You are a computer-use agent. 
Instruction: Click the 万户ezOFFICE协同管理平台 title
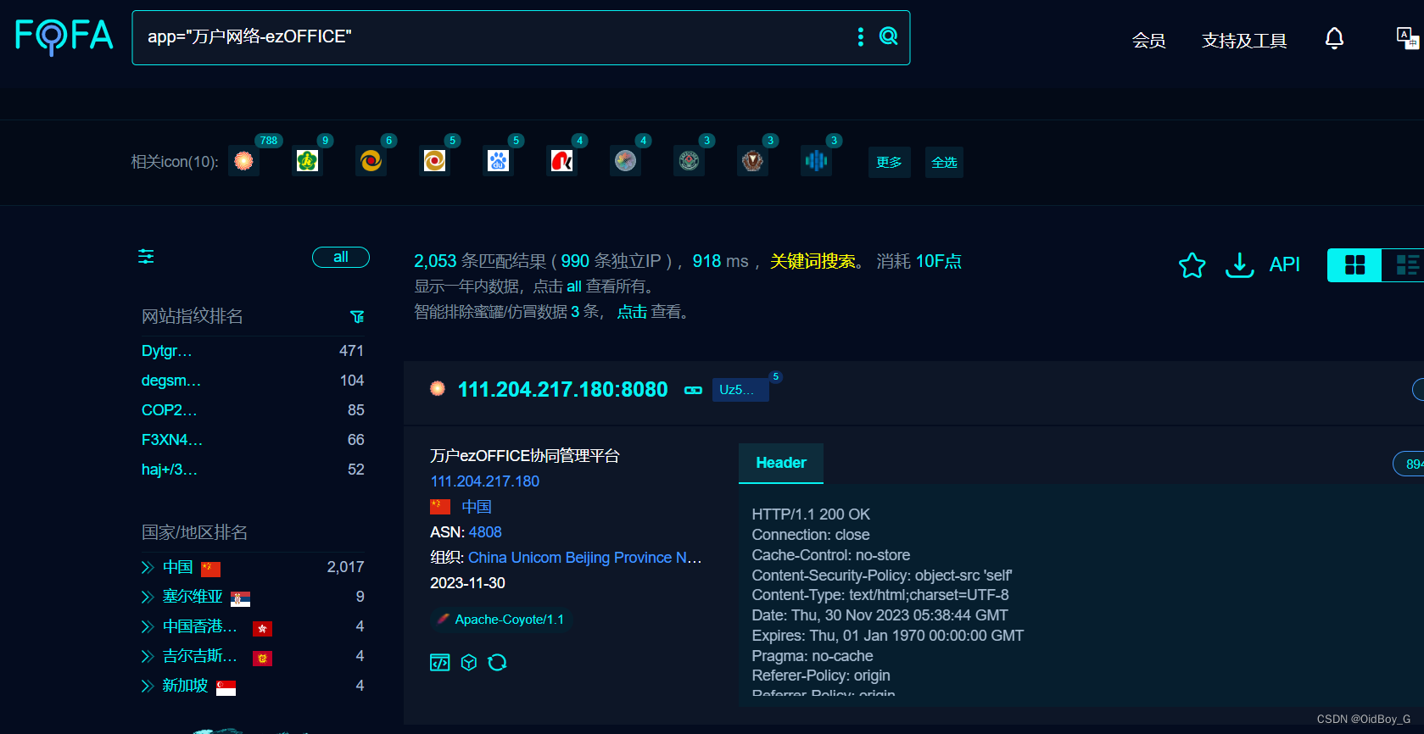tap(525, 456)
